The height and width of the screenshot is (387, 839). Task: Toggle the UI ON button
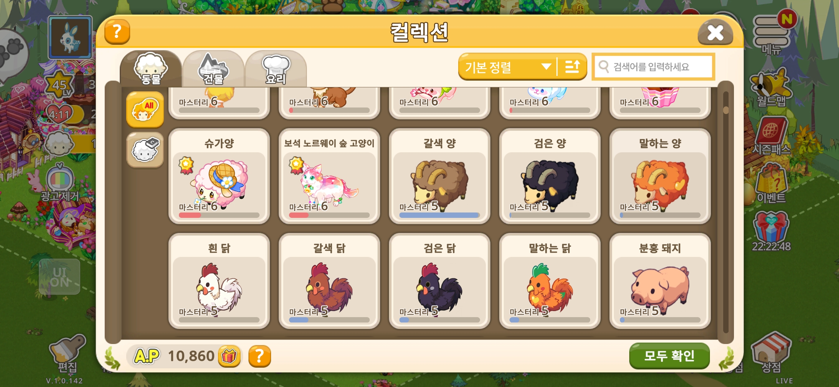tap(60, 277)
